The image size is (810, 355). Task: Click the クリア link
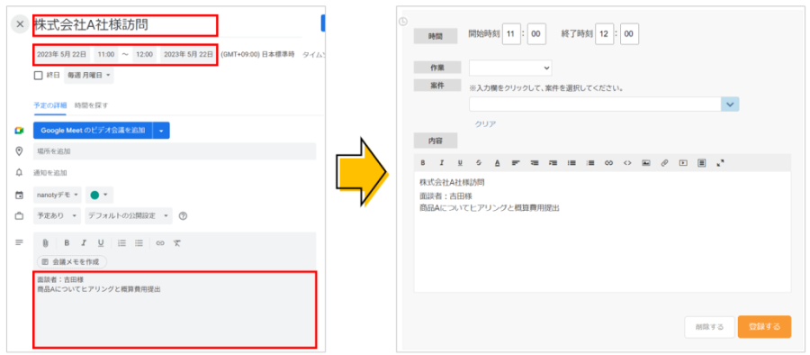coord(485,123)
